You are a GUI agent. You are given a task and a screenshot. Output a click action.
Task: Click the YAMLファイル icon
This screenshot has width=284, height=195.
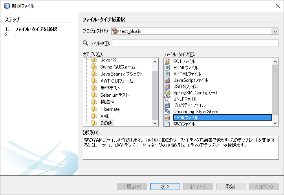(167, 118)
